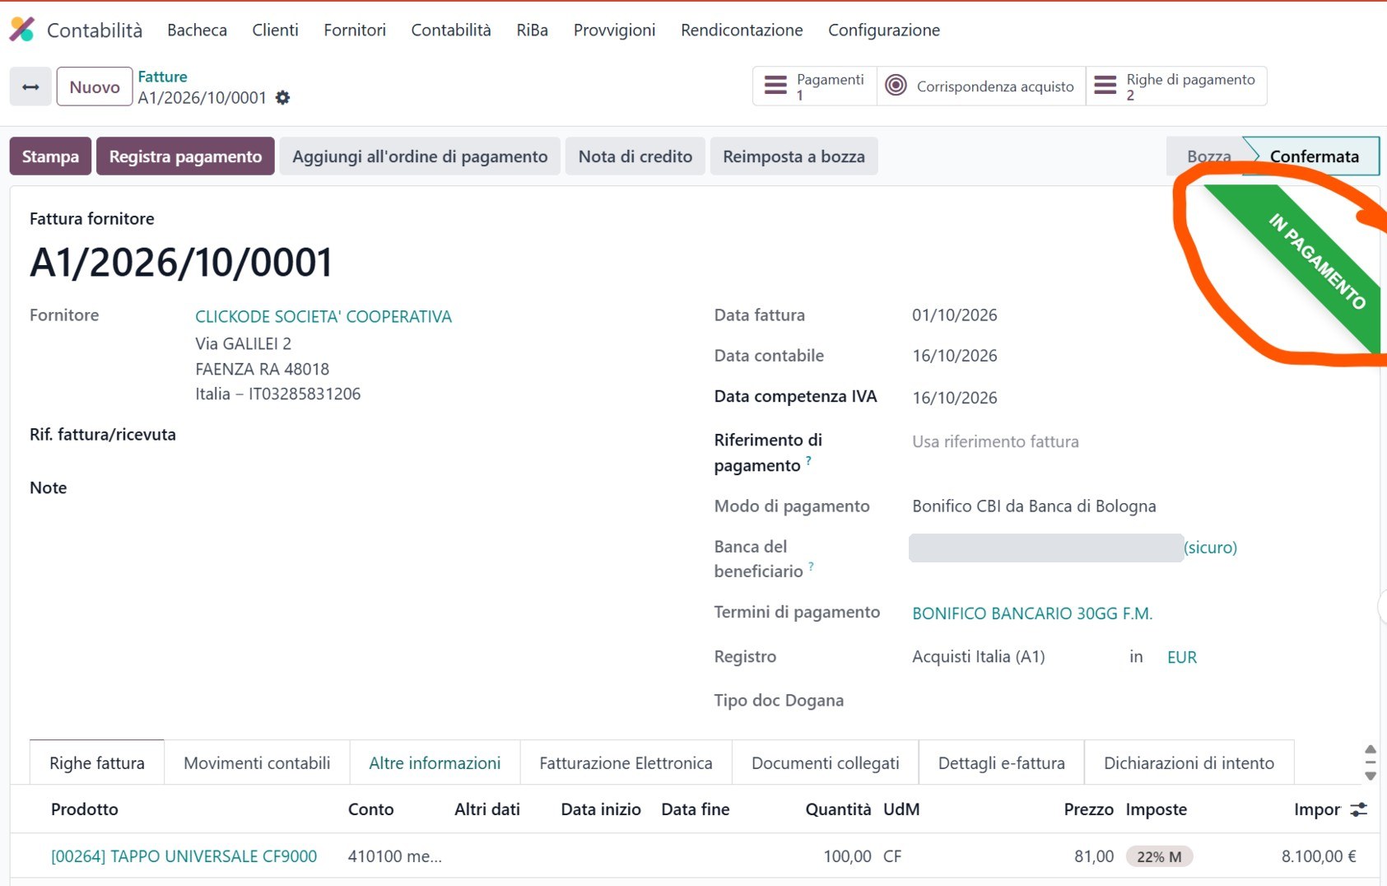This screenshot has height=886, width=1387.
Task: Click Nota di credito button
Action: [x=635, y=156]
